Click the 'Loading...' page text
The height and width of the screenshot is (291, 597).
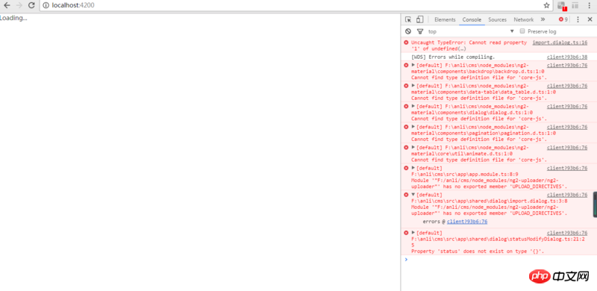point(13,18)
